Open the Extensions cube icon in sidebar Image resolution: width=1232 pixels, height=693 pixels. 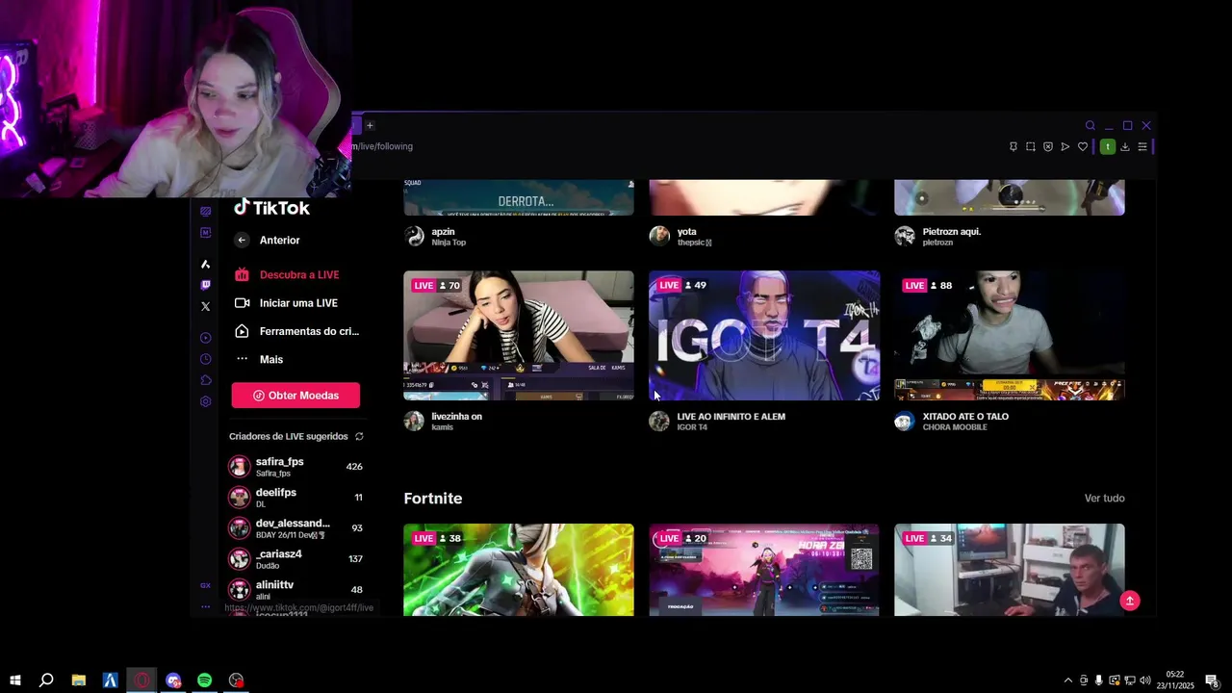click(x=205, y=380)
